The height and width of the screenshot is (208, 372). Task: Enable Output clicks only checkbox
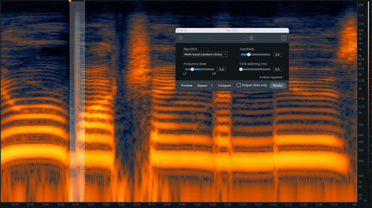(239, 85)
